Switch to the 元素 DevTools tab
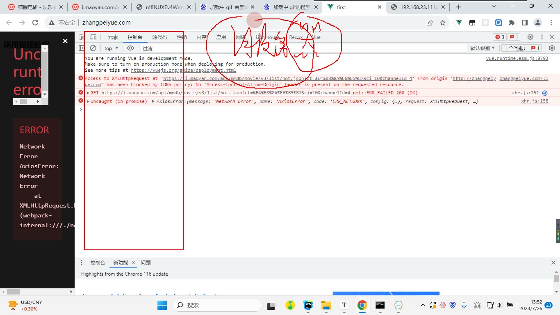The width and height of the screenshot is (560, 315). (x=113, y=37)
